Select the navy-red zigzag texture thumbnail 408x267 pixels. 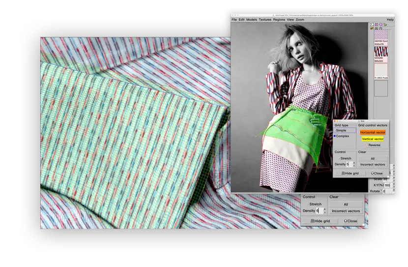coord(381,52)
